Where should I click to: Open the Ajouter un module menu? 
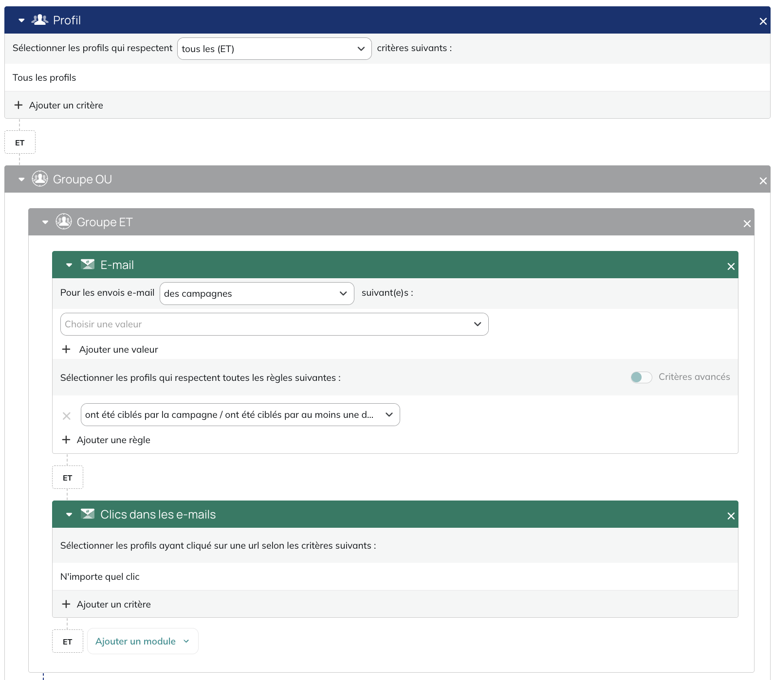click(143, 641)
